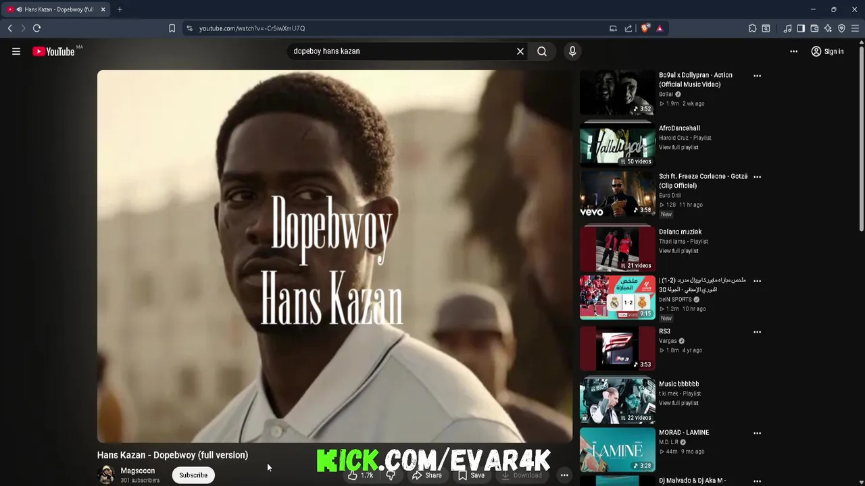
Task: Reload the page
Action: click(37, 28)
